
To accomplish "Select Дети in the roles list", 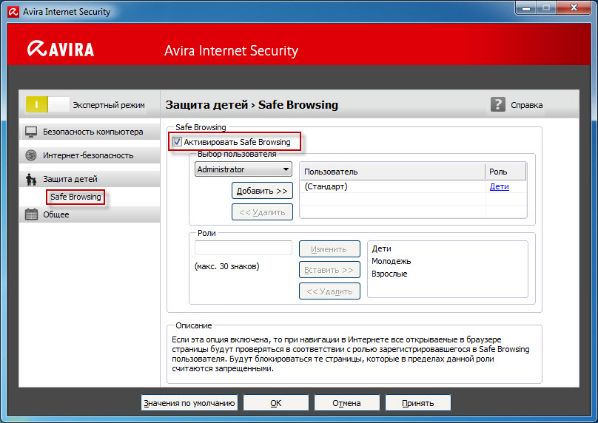I will [x=381, y=248].
